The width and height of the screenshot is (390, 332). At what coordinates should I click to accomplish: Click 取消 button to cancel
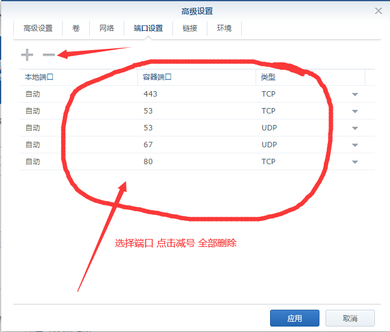(x=350, y=318)
